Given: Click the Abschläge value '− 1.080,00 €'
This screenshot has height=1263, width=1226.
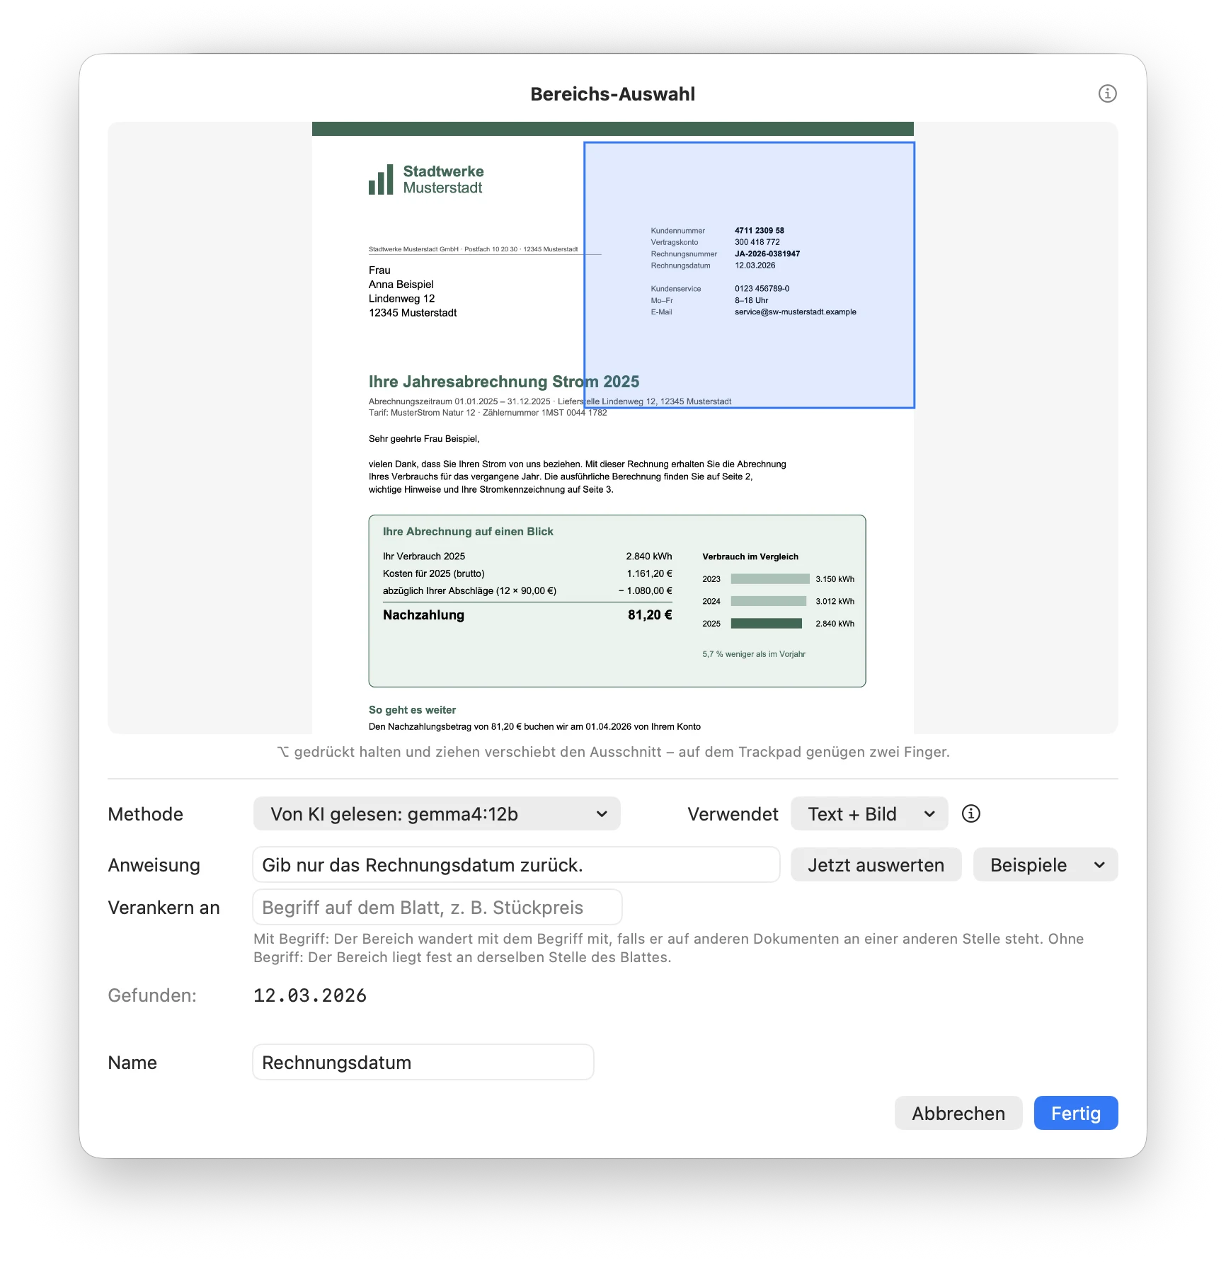Looking at the screenshot, I should click(x=646, y=590).
